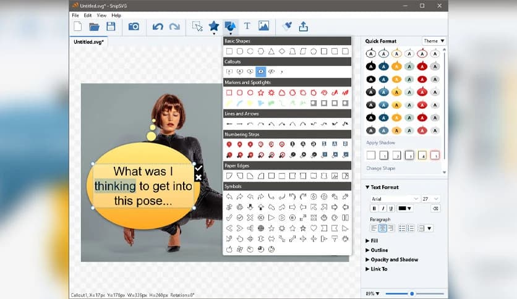Expand the Outline section
517x299 pixels.
click(377, 250)
